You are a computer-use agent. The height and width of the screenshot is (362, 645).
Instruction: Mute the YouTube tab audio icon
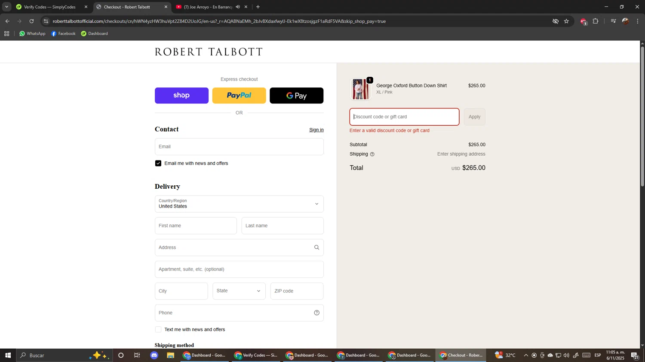click(238, 7)
